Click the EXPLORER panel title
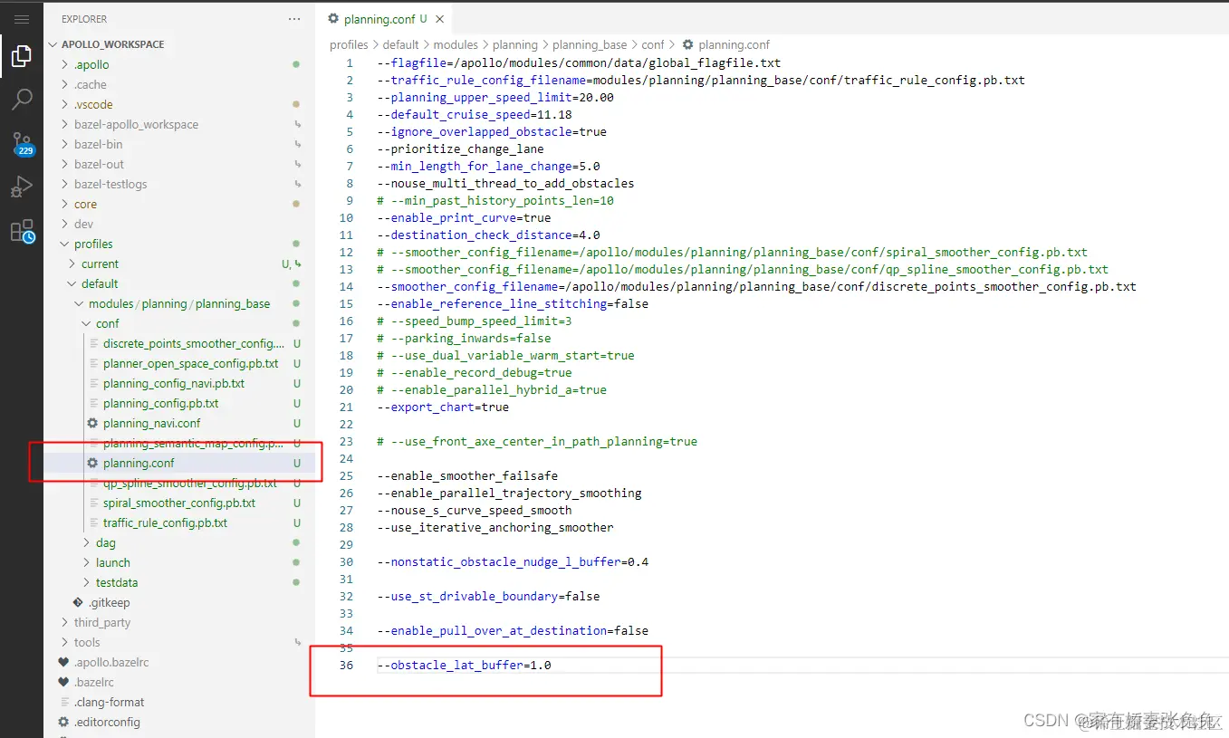The image size is (1229, 738). 84,18
